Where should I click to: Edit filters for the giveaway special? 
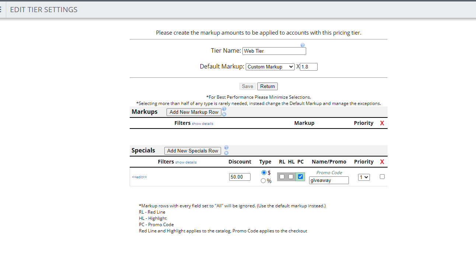[139, 177]
